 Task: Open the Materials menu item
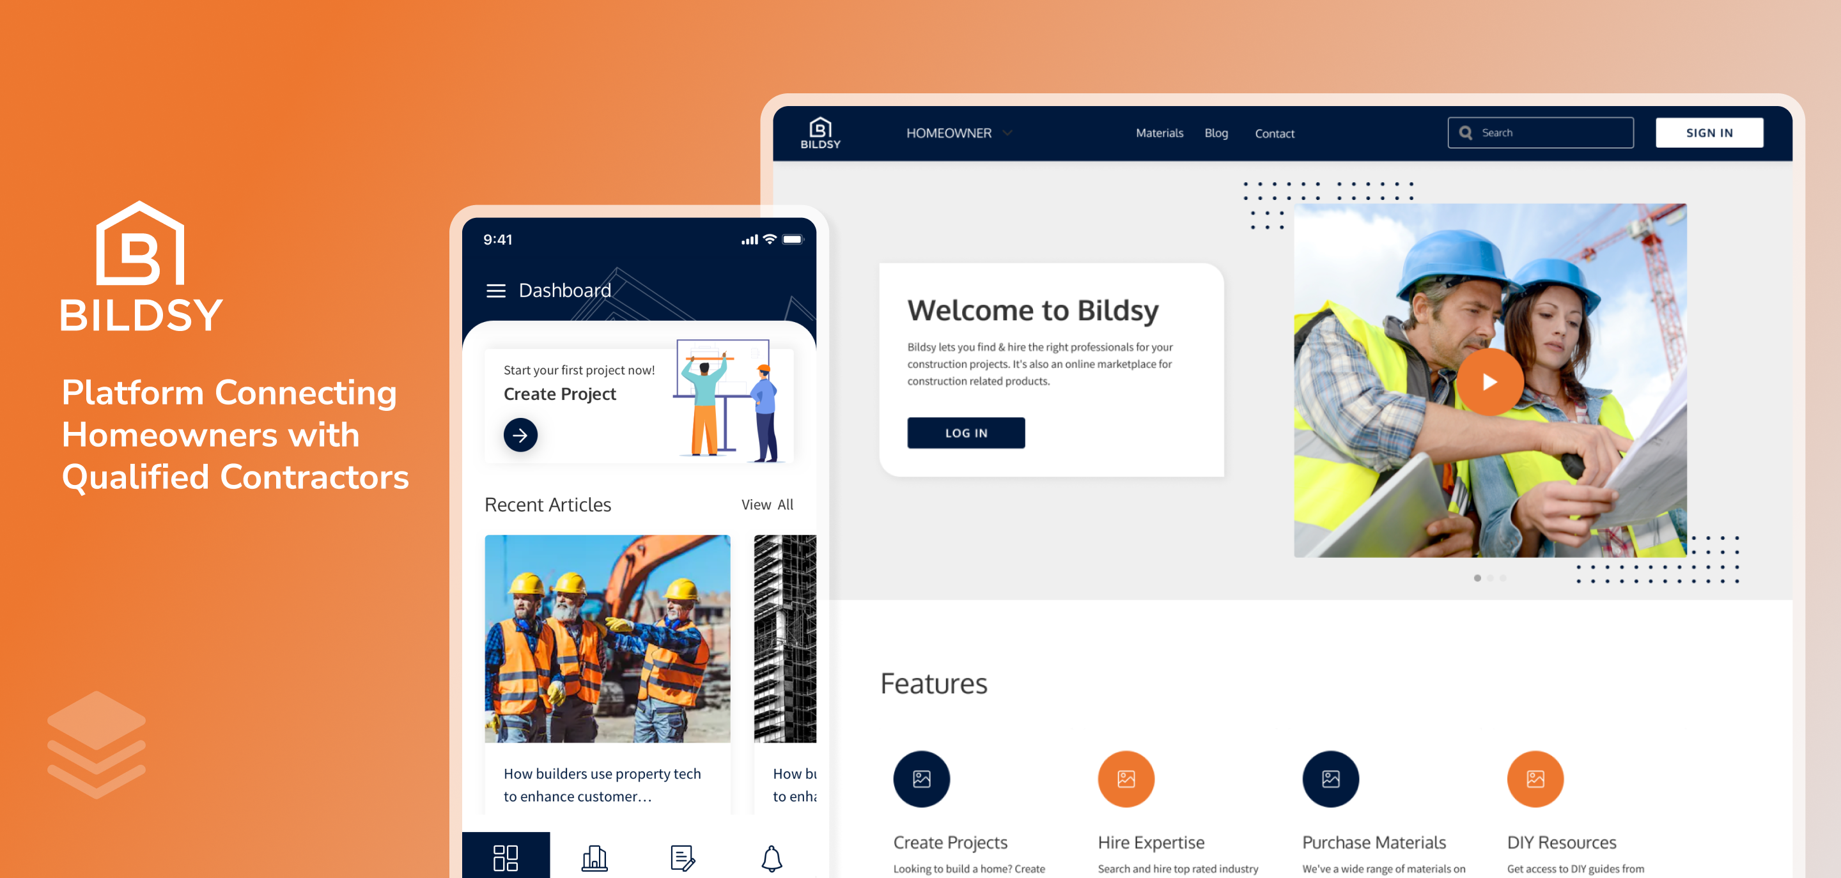click(x=1159, y=133)
